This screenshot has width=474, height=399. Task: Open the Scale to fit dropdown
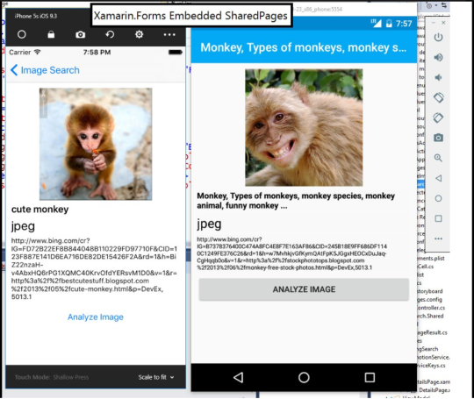(x=156, y=377)
